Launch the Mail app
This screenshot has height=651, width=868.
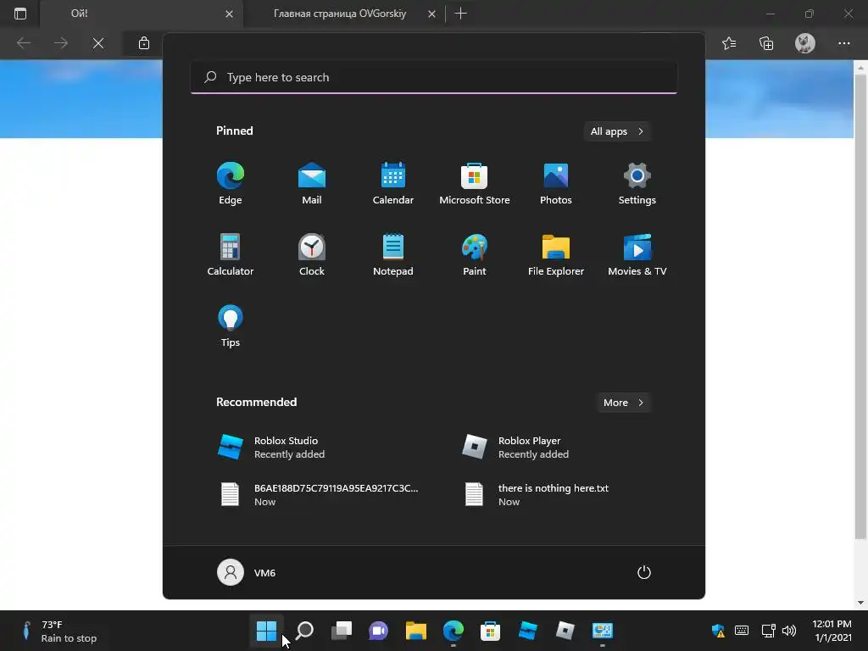click(x=312, y=183)
